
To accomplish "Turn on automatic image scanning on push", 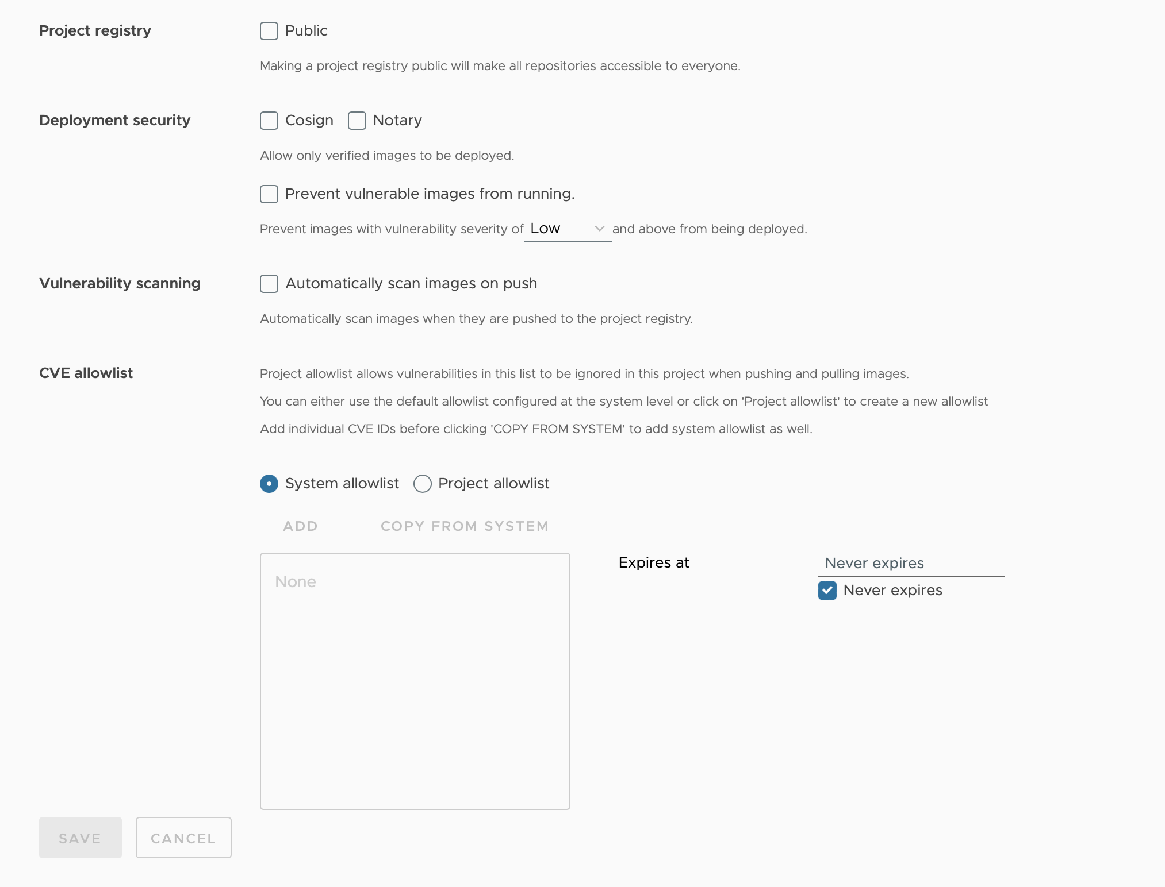I will coord(269,284).
